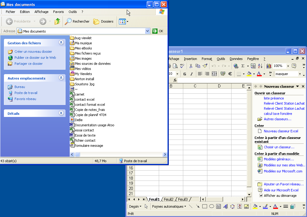Click Merge and Center icon
The width and height of the screenshot is (307, 217).
[x=214, y=74]
